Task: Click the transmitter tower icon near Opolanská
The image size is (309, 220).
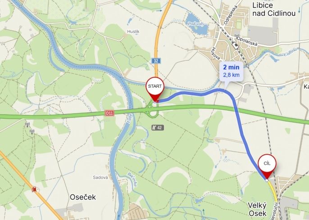Action: [236, 36]
